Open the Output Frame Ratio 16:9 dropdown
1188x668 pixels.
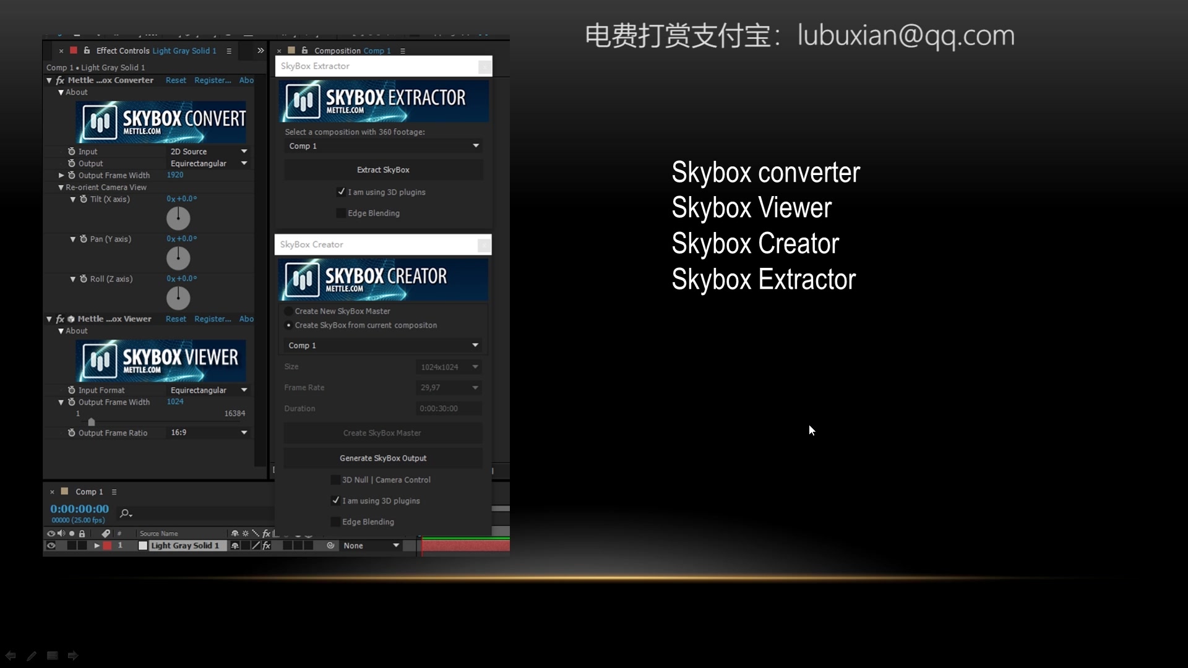(x=209, y=433)
